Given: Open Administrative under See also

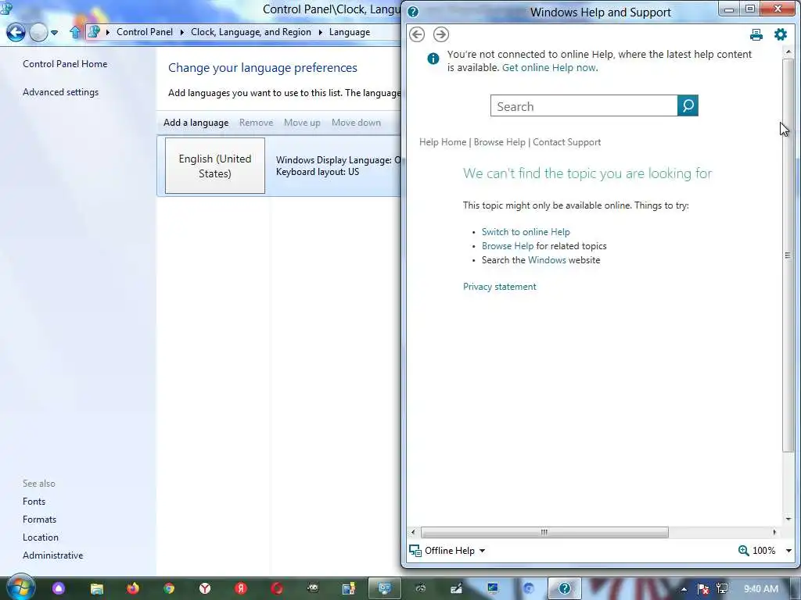Looking at the screenshot, I should click(x=52, y=555).
